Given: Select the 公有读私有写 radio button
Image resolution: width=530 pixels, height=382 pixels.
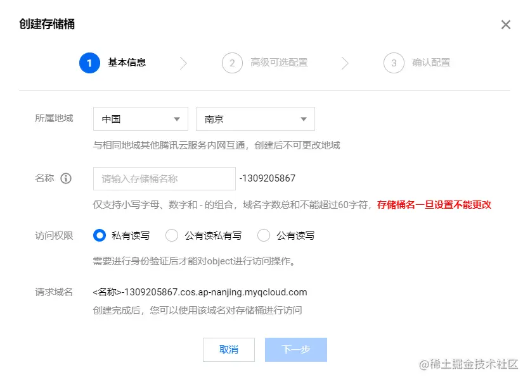Looking at the screenshot, I should point(172,235).
